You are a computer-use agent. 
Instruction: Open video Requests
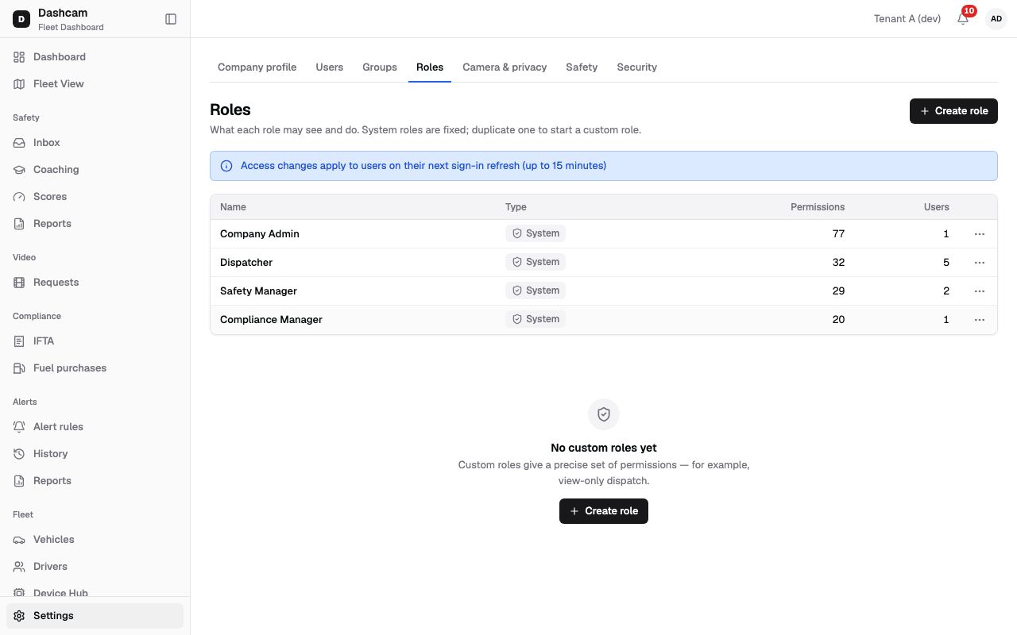95,283
